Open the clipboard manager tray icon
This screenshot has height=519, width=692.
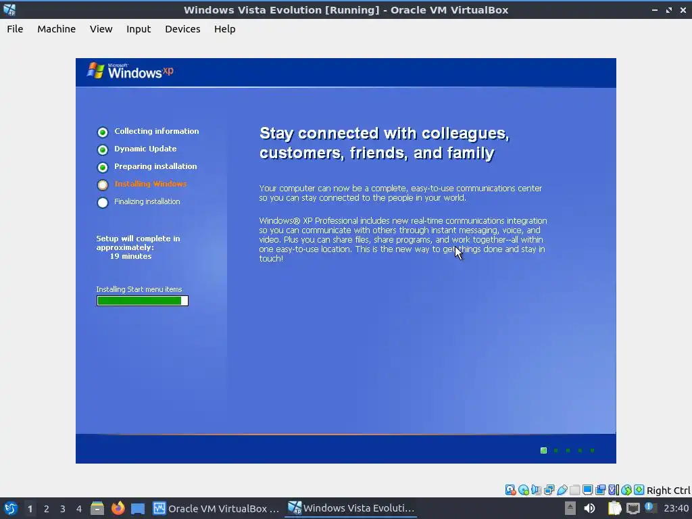coord(614,508)
